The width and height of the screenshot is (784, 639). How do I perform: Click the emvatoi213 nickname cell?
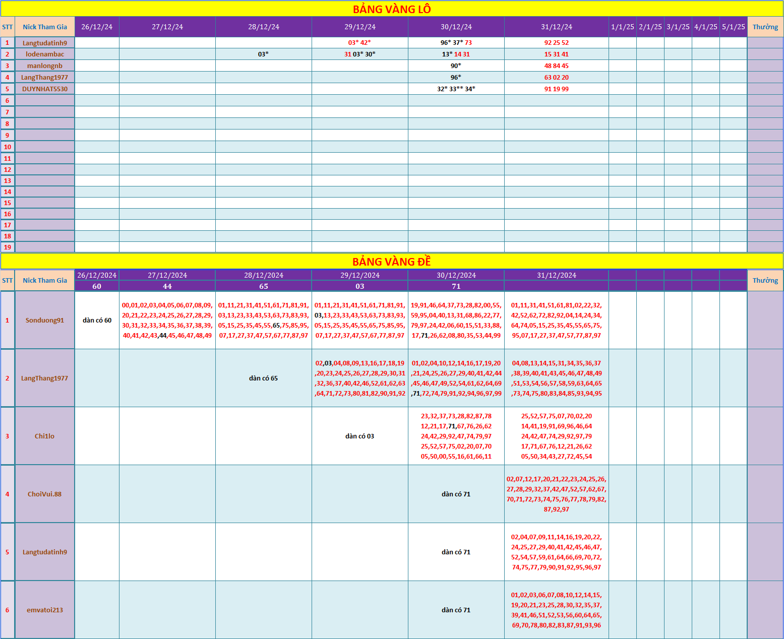45,610
